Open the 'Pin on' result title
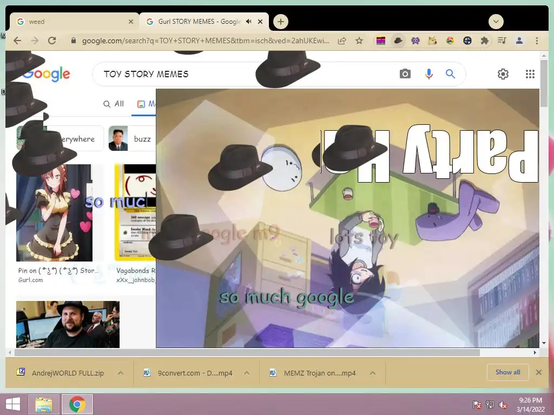 58,271
